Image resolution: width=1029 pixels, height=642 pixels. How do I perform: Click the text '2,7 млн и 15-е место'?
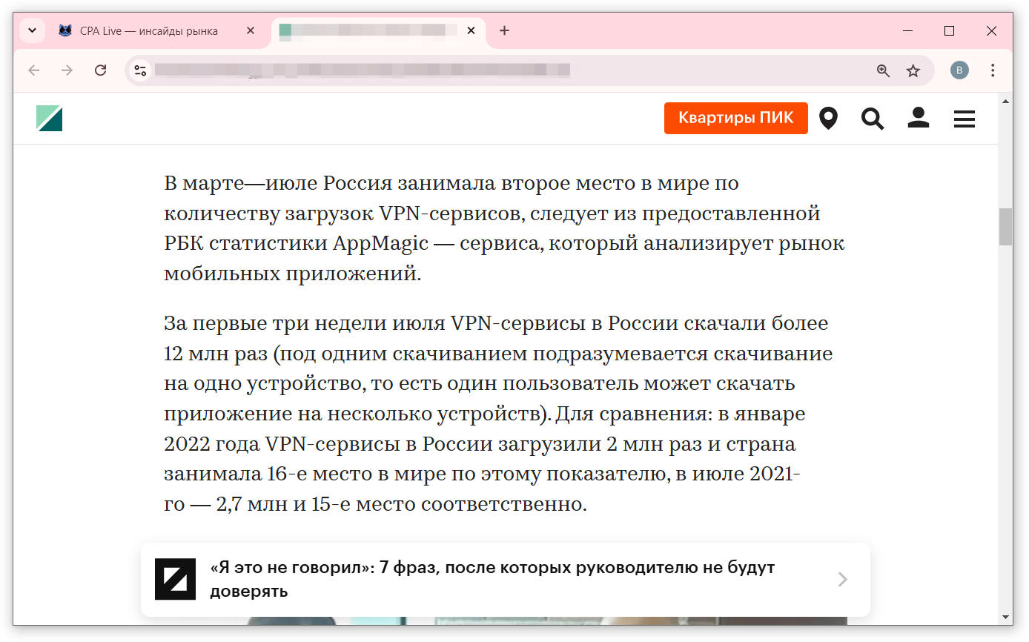coord(315,505)
